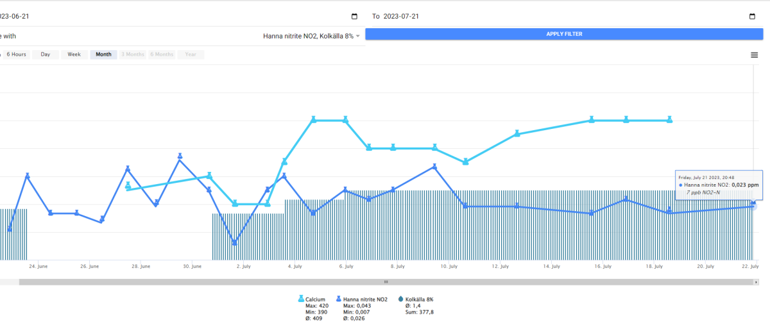Viewport: 770px width, 329px height.
Task: Click the '16. July' axis label
Action: click(x=603, y=266)
